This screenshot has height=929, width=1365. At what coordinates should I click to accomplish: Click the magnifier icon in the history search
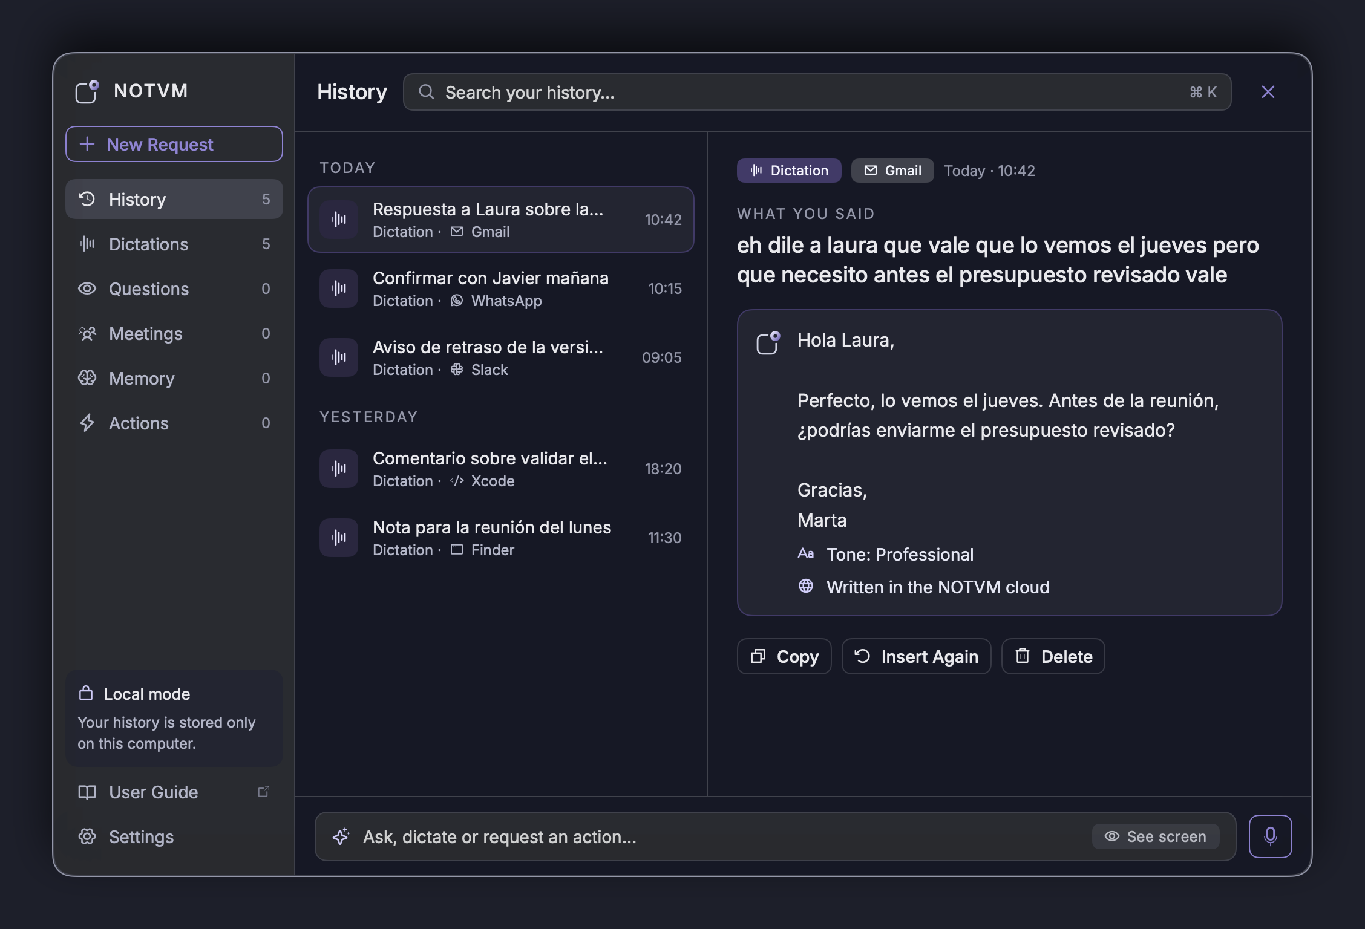tap(427, 92)
